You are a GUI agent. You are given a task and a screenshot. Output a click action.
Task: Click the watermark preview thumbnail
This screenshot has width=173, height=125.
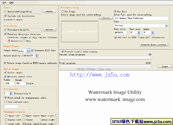click(x=80, y=32)
